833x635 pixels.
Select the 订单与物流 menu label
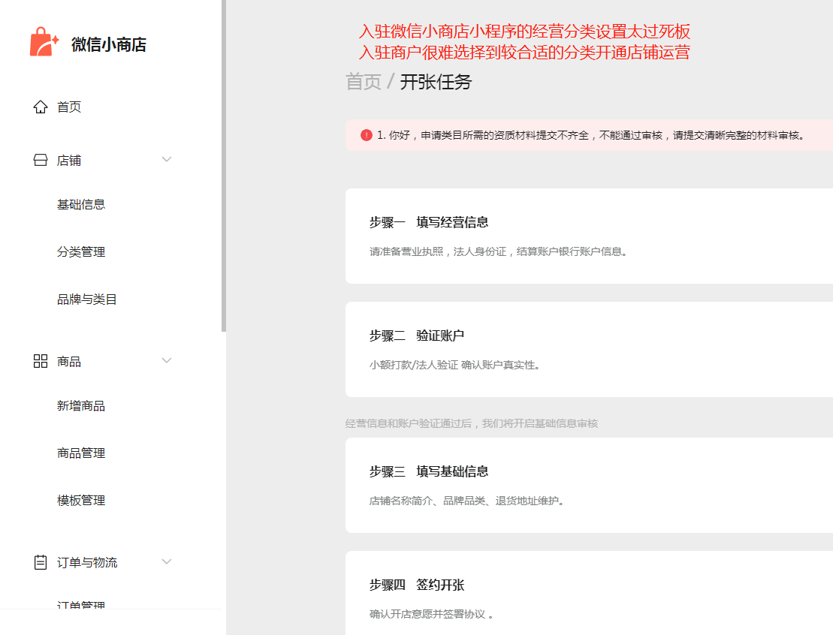[87, 562]
